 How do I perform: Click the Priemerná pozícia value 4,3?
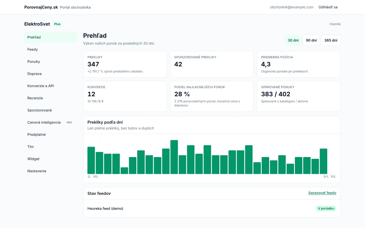pyautogui.click(x=266, y=64)
